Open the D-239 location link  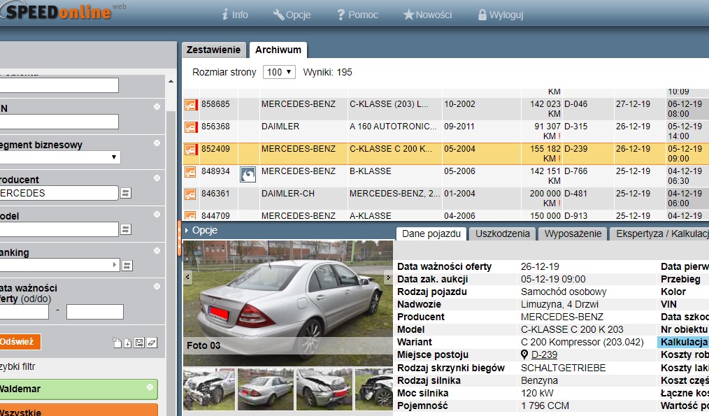[x=544, y=354]
